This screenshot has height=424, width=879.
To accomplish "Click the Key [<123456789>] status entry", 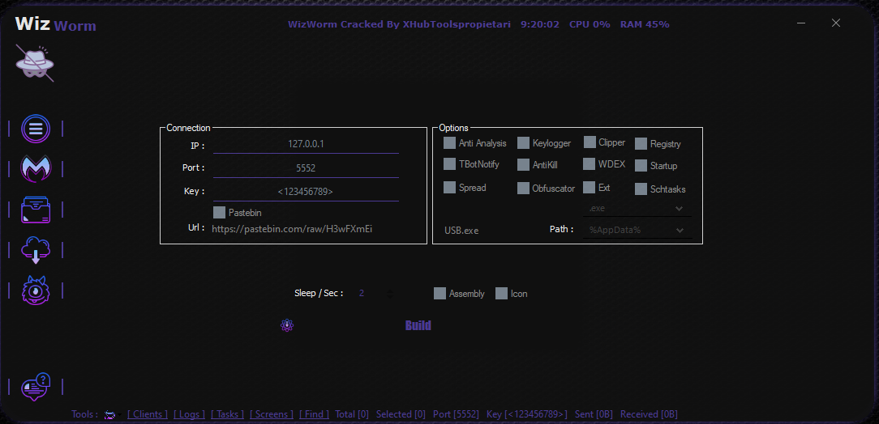I will click(x=527, y=414).
